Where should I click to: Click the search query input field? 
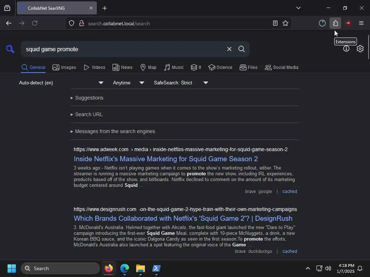[124, 49]
